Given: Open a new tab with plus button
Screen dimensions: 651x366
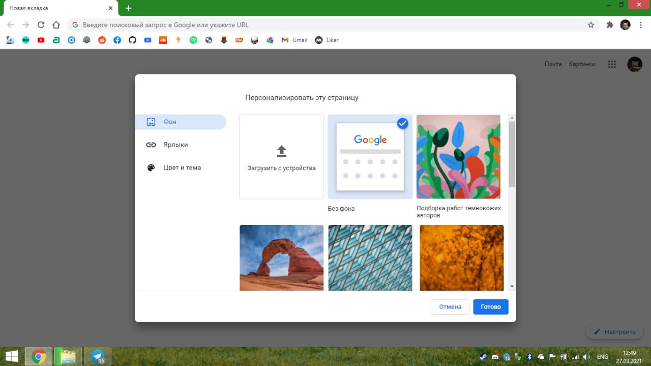Looking at the screenshot, I should (x=129, y=8).
